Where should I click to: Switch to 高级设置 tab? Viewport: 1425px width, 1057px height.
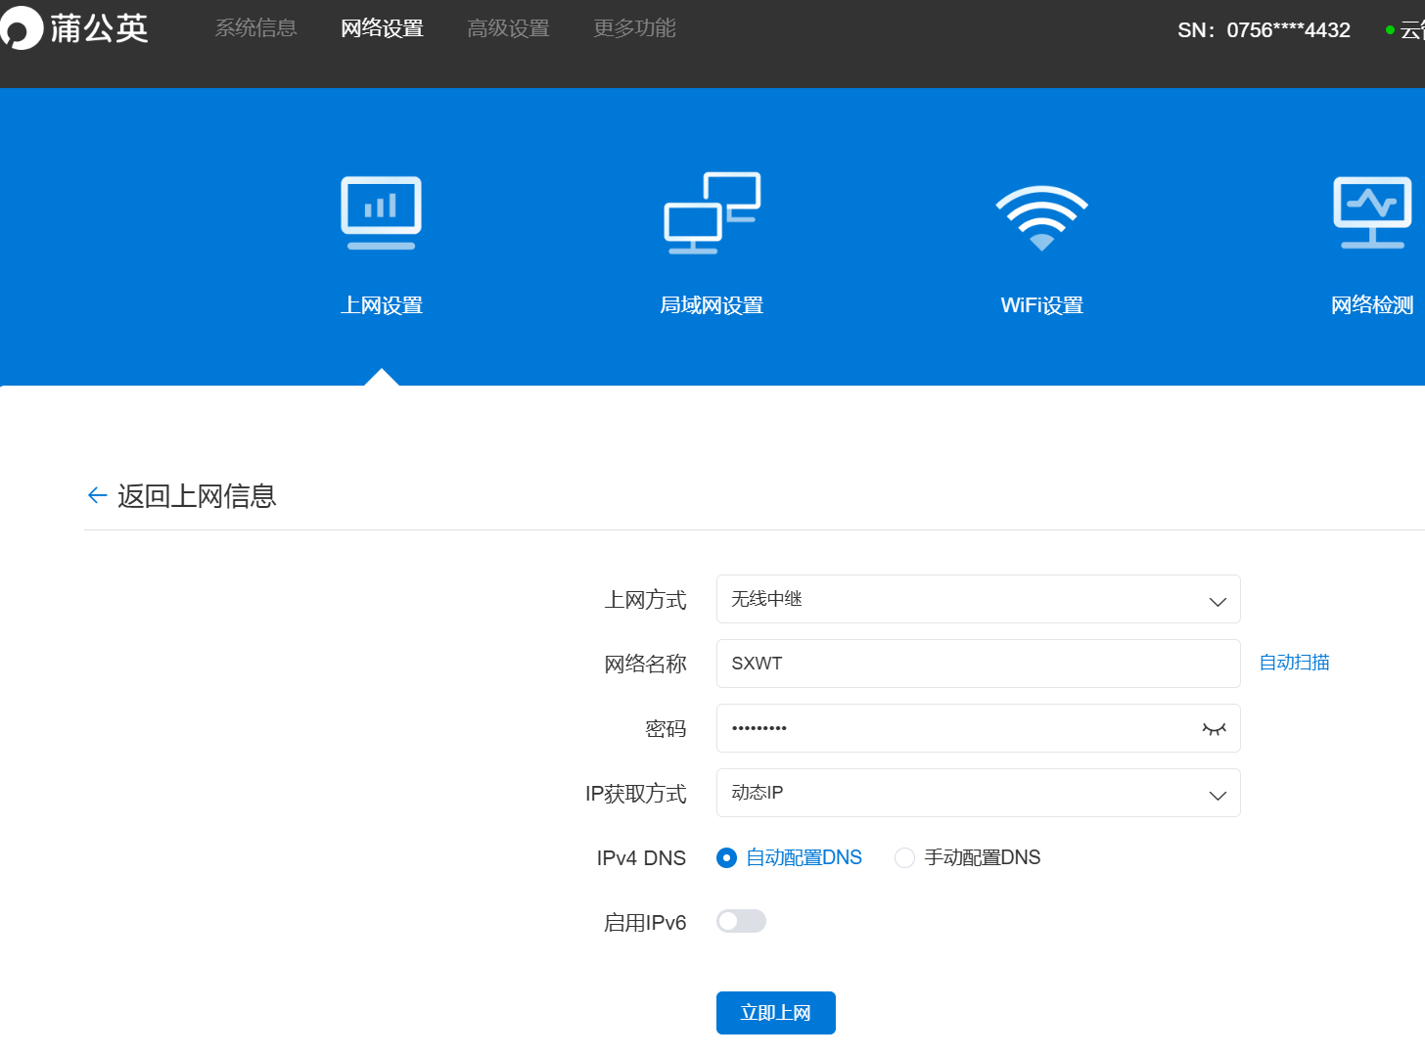coord(508,28)
